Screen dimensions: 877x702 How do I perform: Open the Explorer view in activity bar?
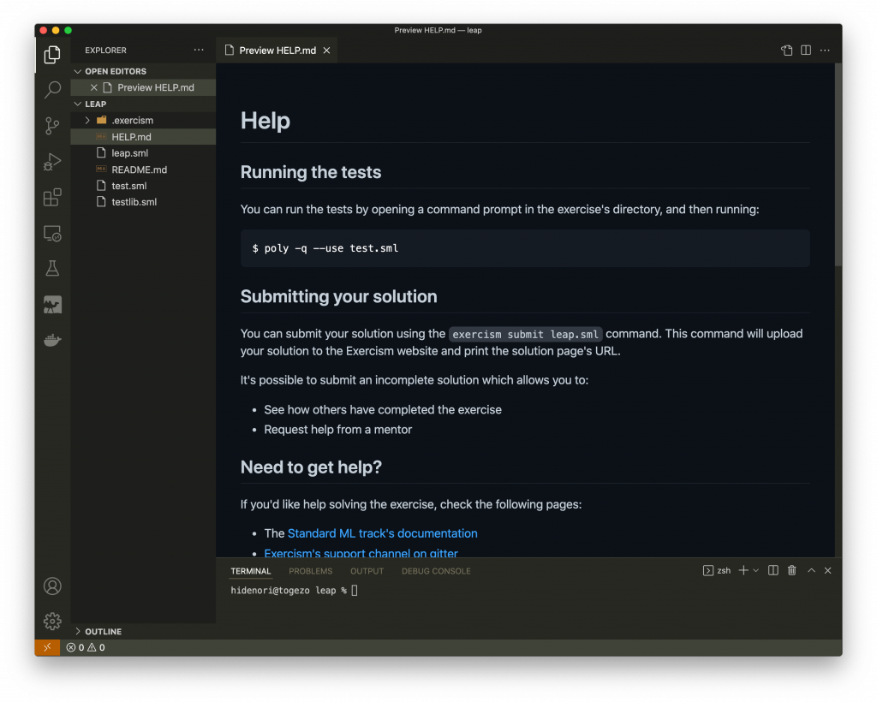coord(52,55)
